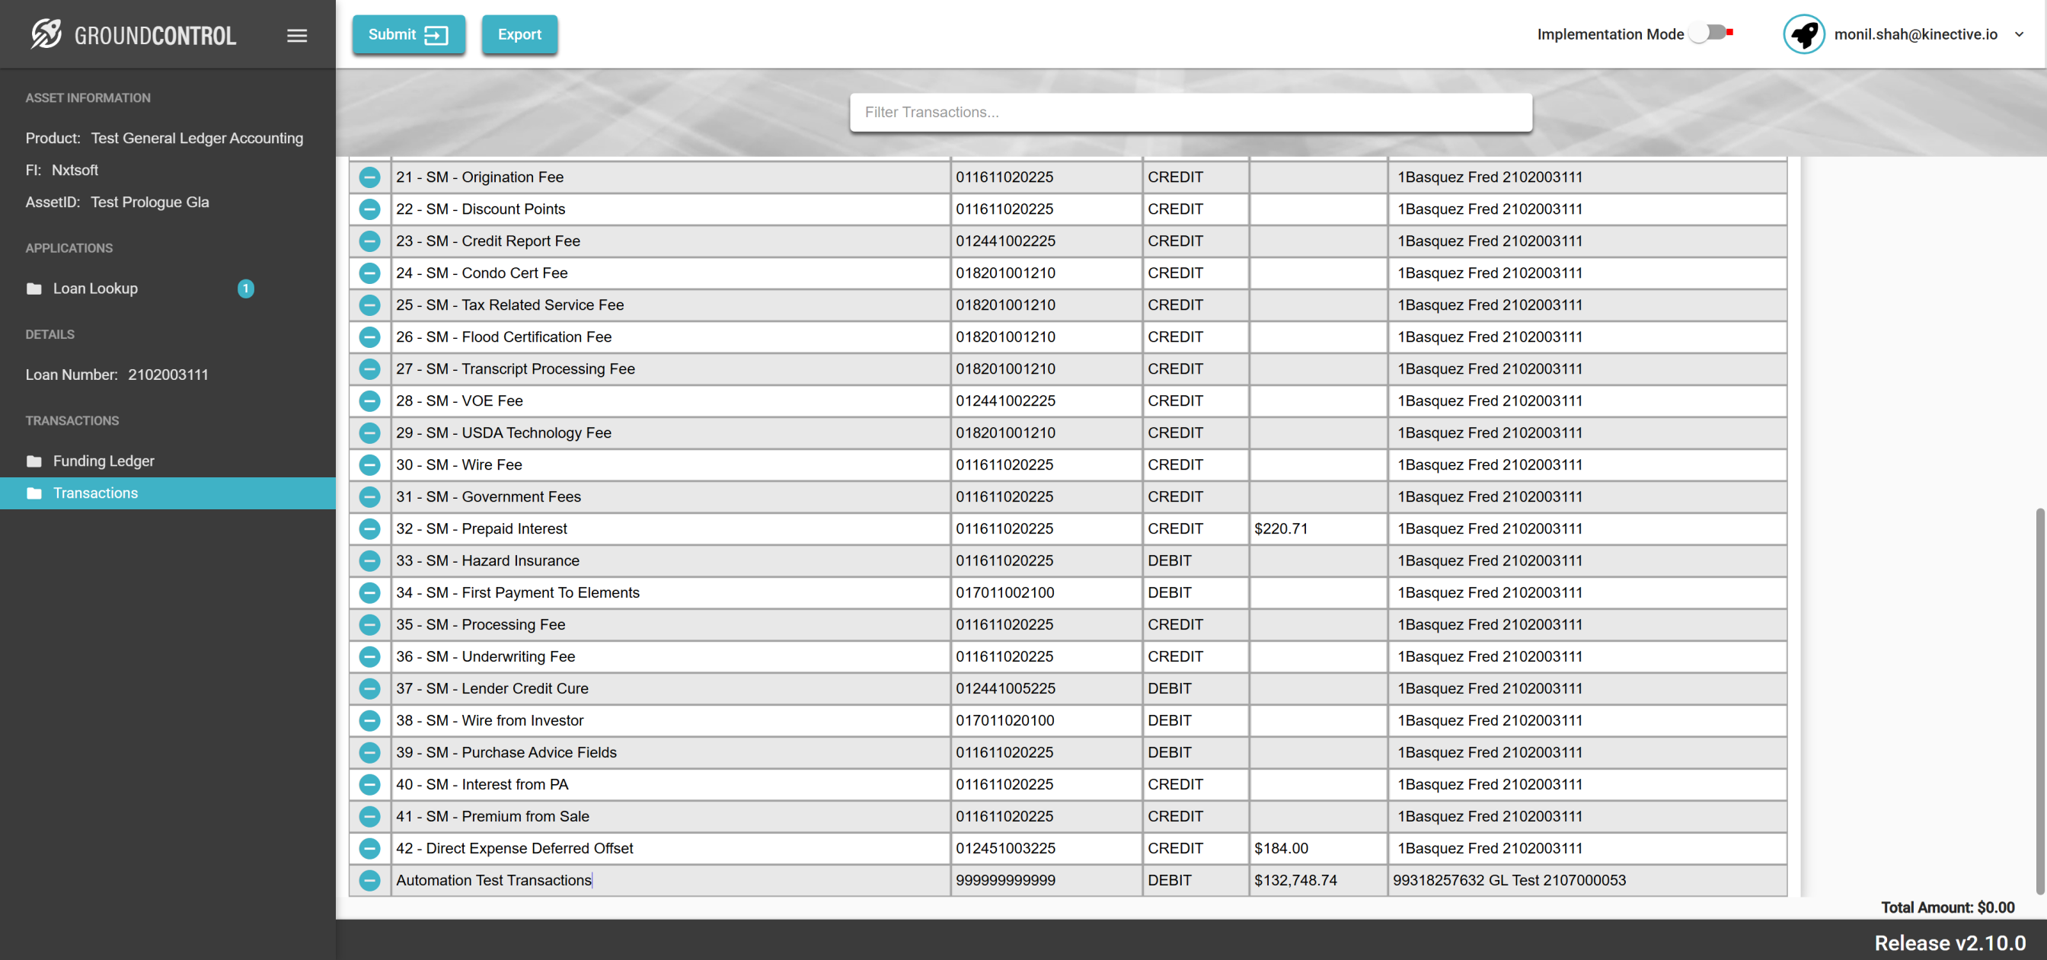This screenshot has height=960, width=2047.
Task: Delete the Wire from Investor row
Action: (x=369, y=720)
